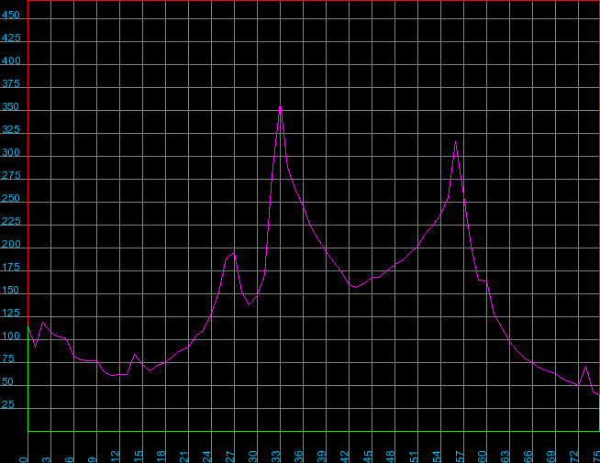
Task: Click the 66 label on horizontal axis
Action: point(528,457)
